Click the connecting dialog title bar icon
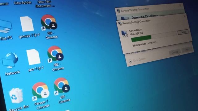Screen dimensions: 198x111 (120, 23)
